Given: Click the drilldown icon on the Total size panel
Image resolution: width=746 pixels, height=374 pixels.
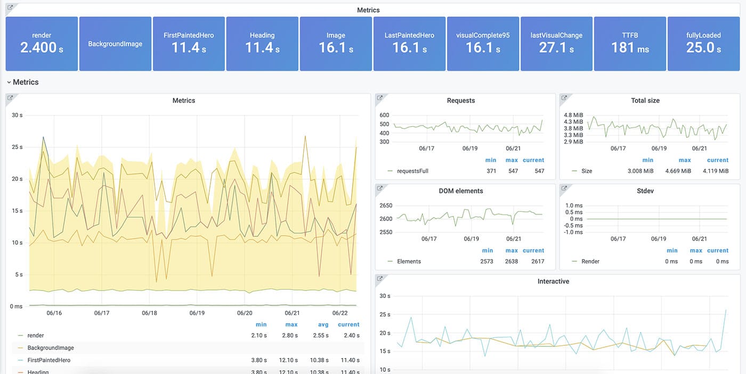Looking at the screenshot, I should pos(563,97).
